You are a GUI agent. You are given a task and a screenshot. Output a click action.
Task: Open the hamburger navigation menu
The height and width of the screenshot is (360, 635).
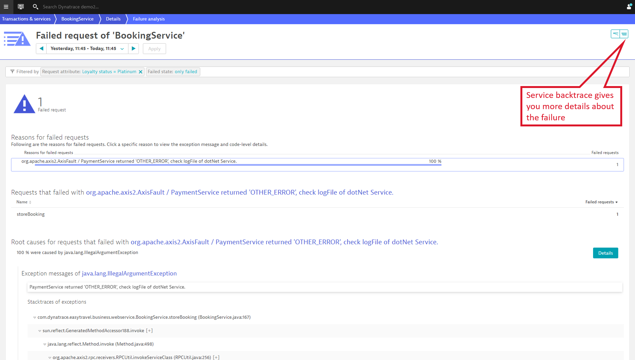(x=6, y=7)
